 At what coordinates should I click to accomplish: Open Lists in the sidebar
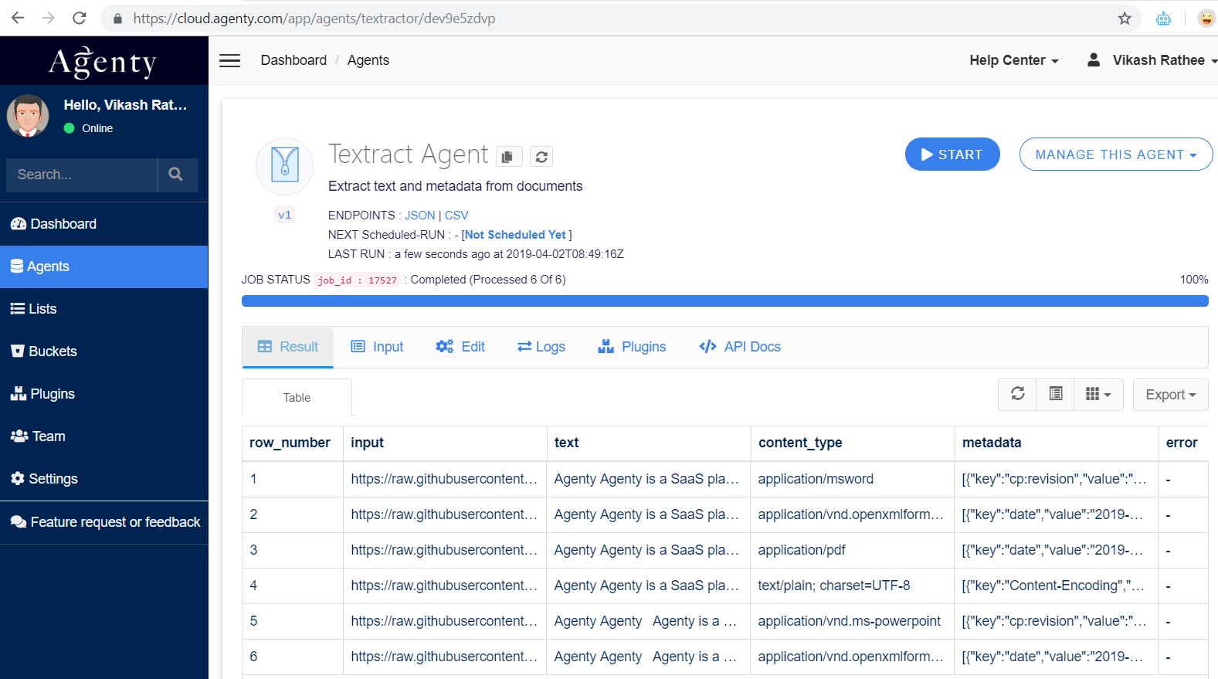click(104, 309)
